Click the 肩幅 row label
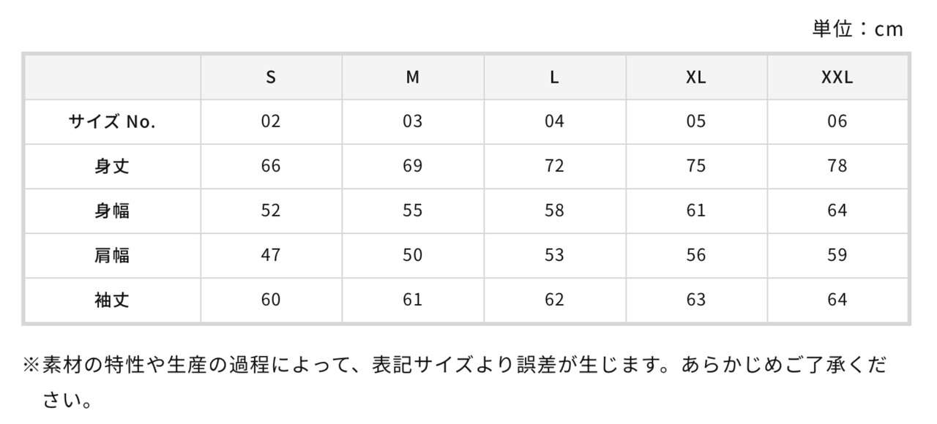937x424 pixels. (x=113, y=256)
